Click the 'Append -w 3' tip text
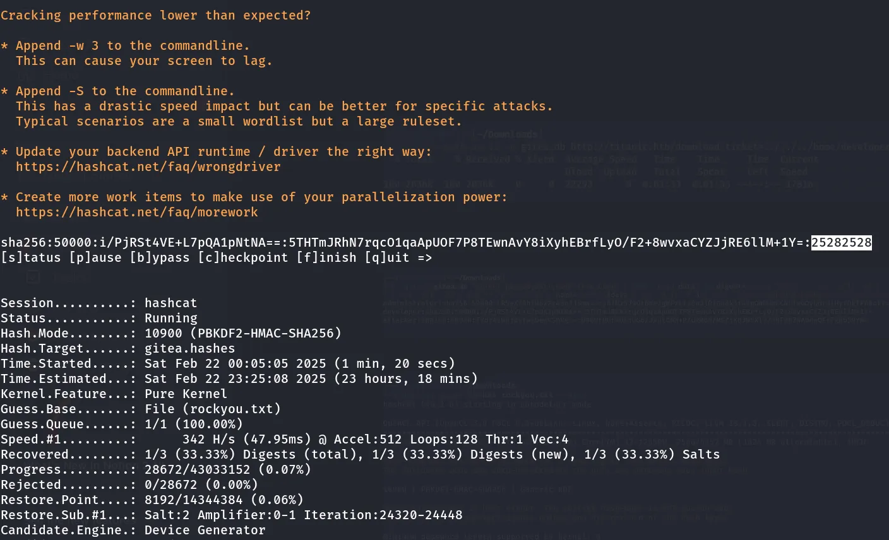The width and height of the screenshot is (889, 540). tap(133, 46)
